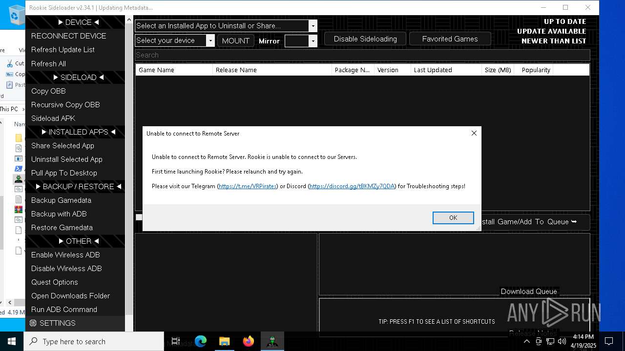Launch Microsoft Edge from the taskbar
Viewport: 625px width, 351px height.
[x=201, y=341]
